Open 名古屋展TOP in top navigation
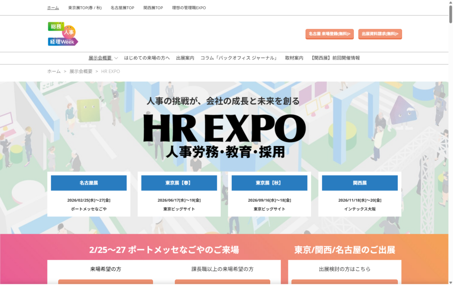453x285 pixels. coord(122,8)
